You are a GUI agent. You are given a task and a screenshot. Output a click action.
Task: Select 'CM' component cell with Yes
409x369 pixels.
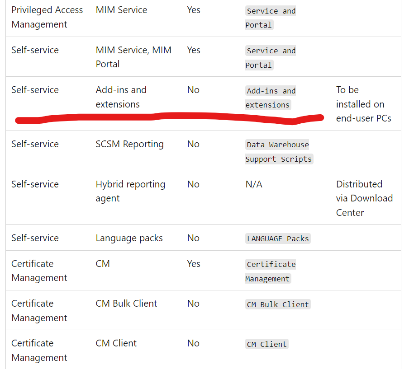(x=103, y=263)
